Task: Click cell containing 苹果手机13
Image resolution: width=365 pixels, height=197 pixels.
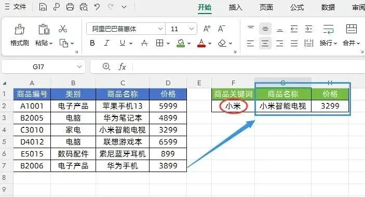Action: coord(123,106)
